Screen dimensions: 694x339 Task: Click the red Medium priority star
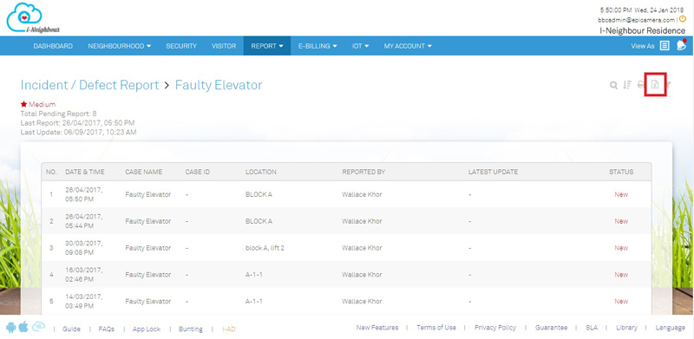point(24,104)
